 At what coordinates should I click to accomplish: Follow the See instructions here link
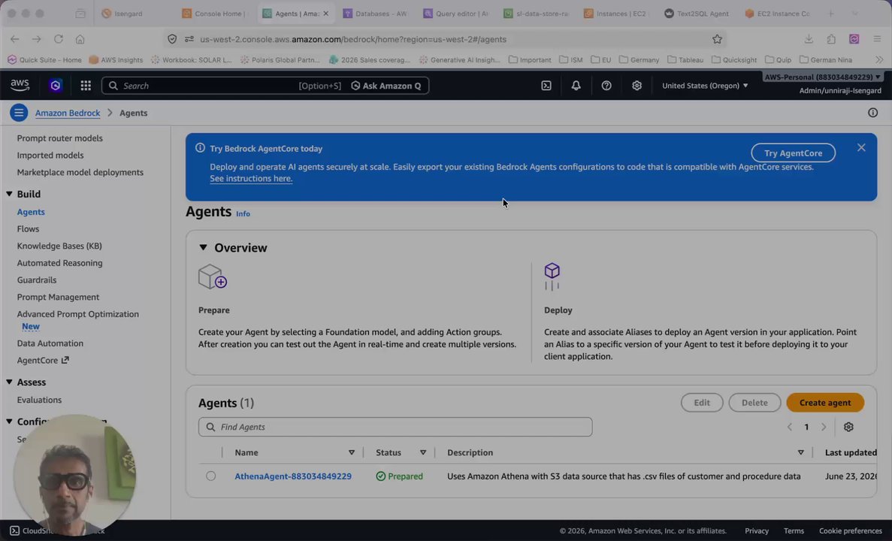click(x=251, y=179)
